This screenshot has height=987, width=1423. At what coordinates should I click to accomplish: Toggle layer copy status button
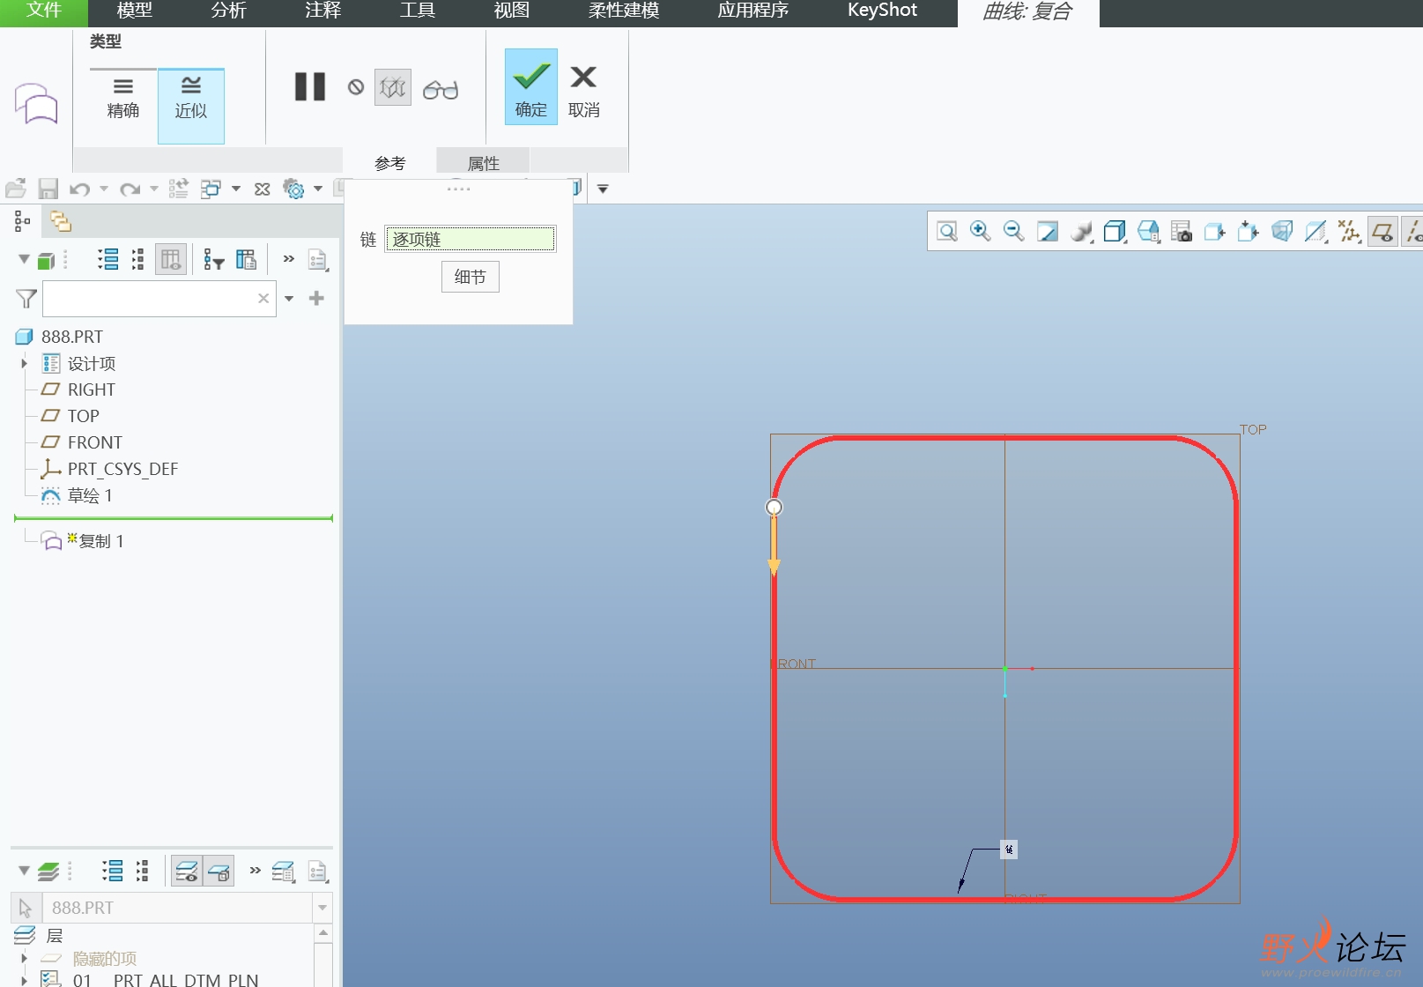219,872
